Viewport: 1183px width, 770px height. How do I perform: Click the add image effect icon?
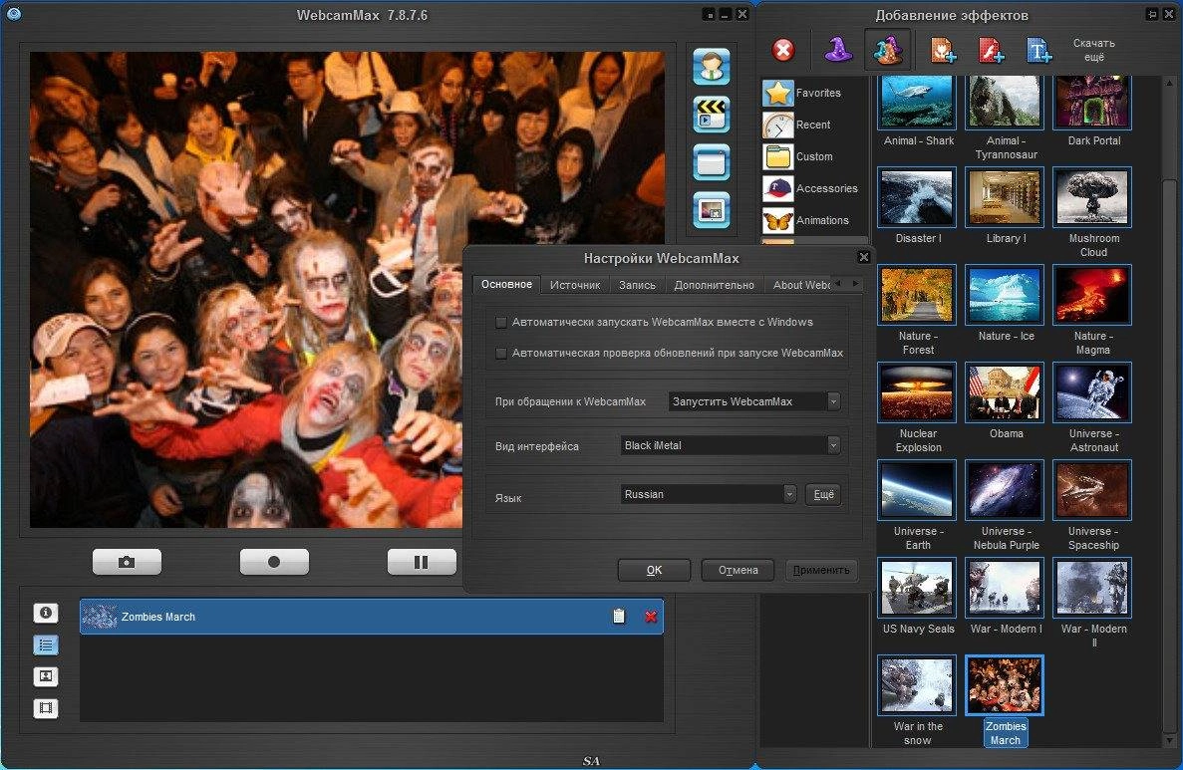pyautogui.click(x=943, y=51)
